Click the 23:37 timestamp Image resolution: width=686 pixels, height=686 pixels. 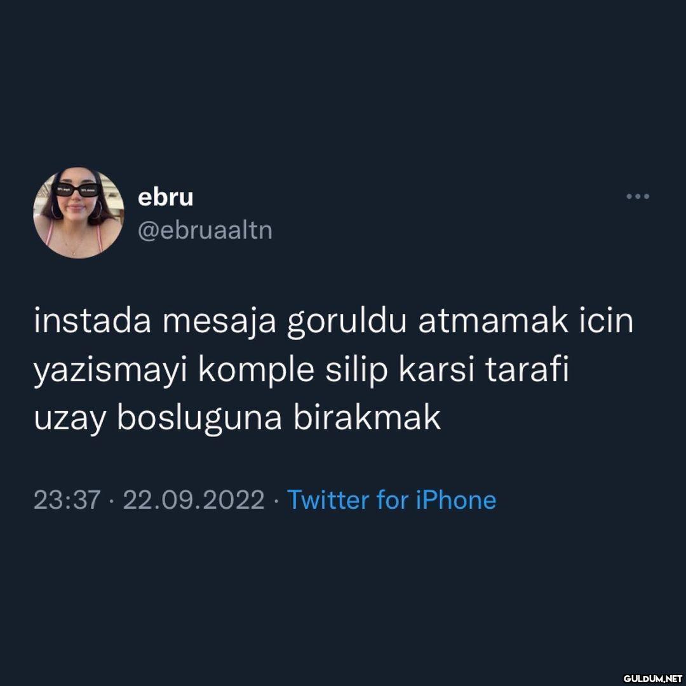[67, 500]
